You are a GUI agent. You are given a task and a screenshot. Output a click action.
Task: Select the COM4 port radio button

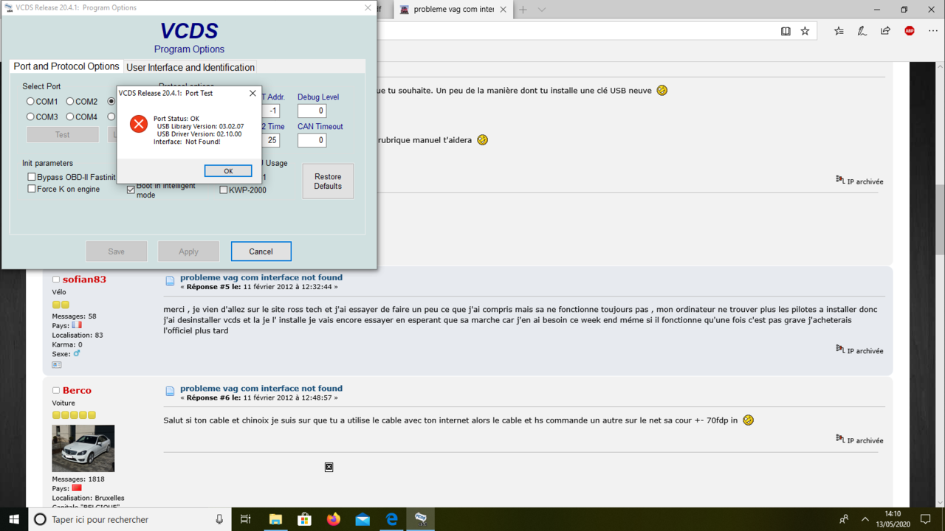[x=70, y=117]
